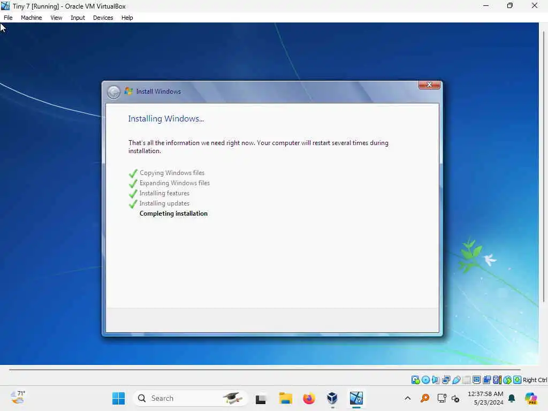Click the Installing features step
The image size is (548, 411).
(x=164, y=193)
